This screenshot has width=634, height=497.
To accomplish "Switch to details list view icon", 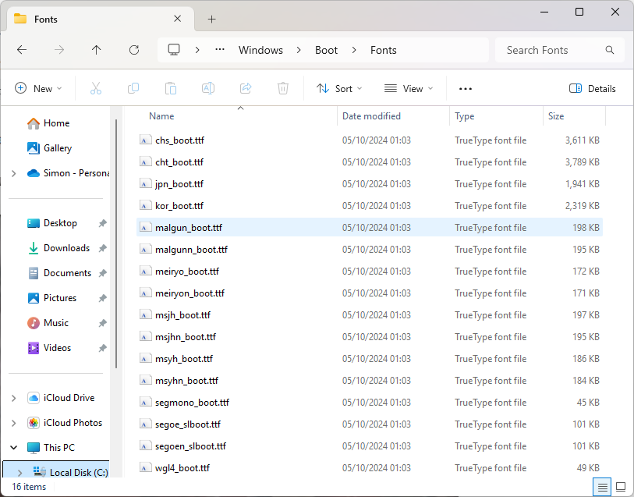I will (x=602, y=487).
